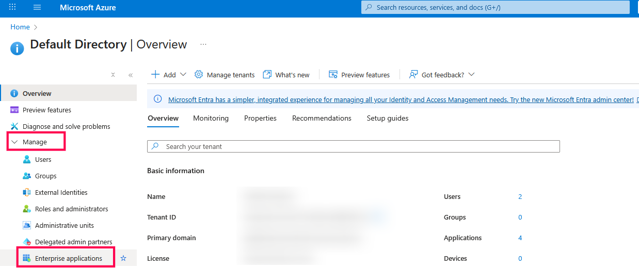Open the app launcher grid icon
Viewport: 639px width, 268px height.
coord(12,7)
